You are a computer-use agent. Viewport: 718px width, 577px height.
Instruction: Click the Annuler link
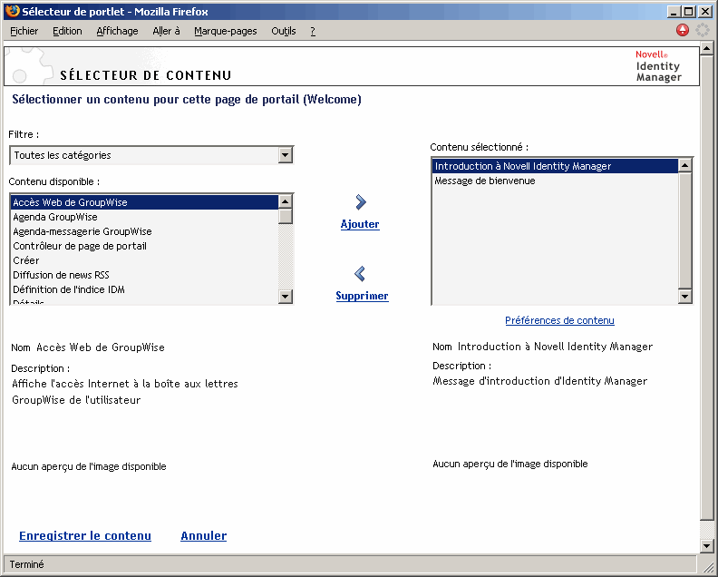point(203,536)
